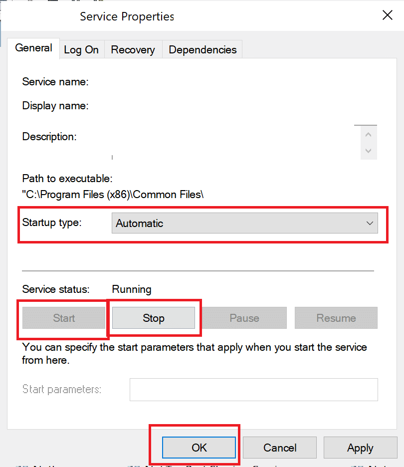
Task: Expand the Startup type dropdown
Action: 244,224
